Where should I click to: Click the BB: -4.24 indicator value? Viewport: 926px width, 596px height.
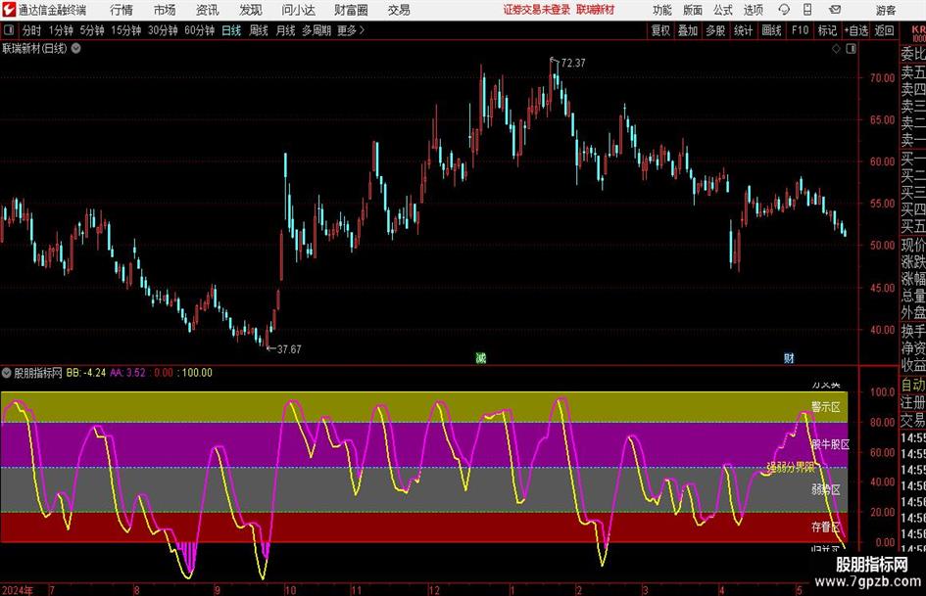pyautogui.click(x=86, y=372)
